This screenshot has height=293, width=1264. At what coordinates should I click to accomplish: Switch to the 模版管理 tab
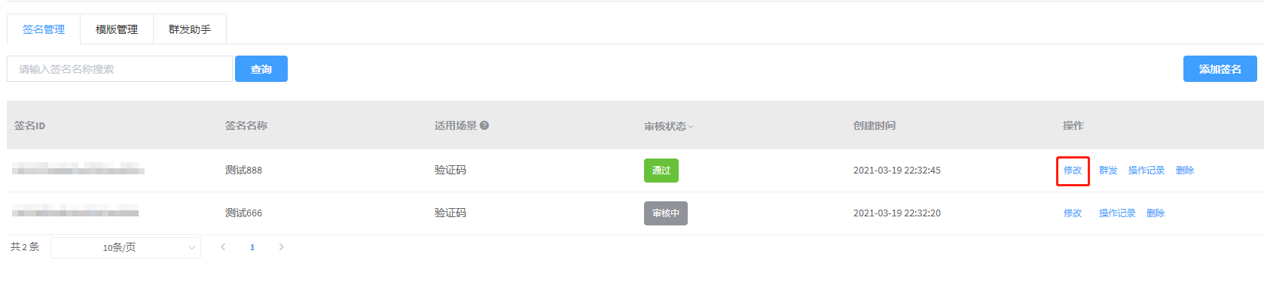(x=117, y=29)
